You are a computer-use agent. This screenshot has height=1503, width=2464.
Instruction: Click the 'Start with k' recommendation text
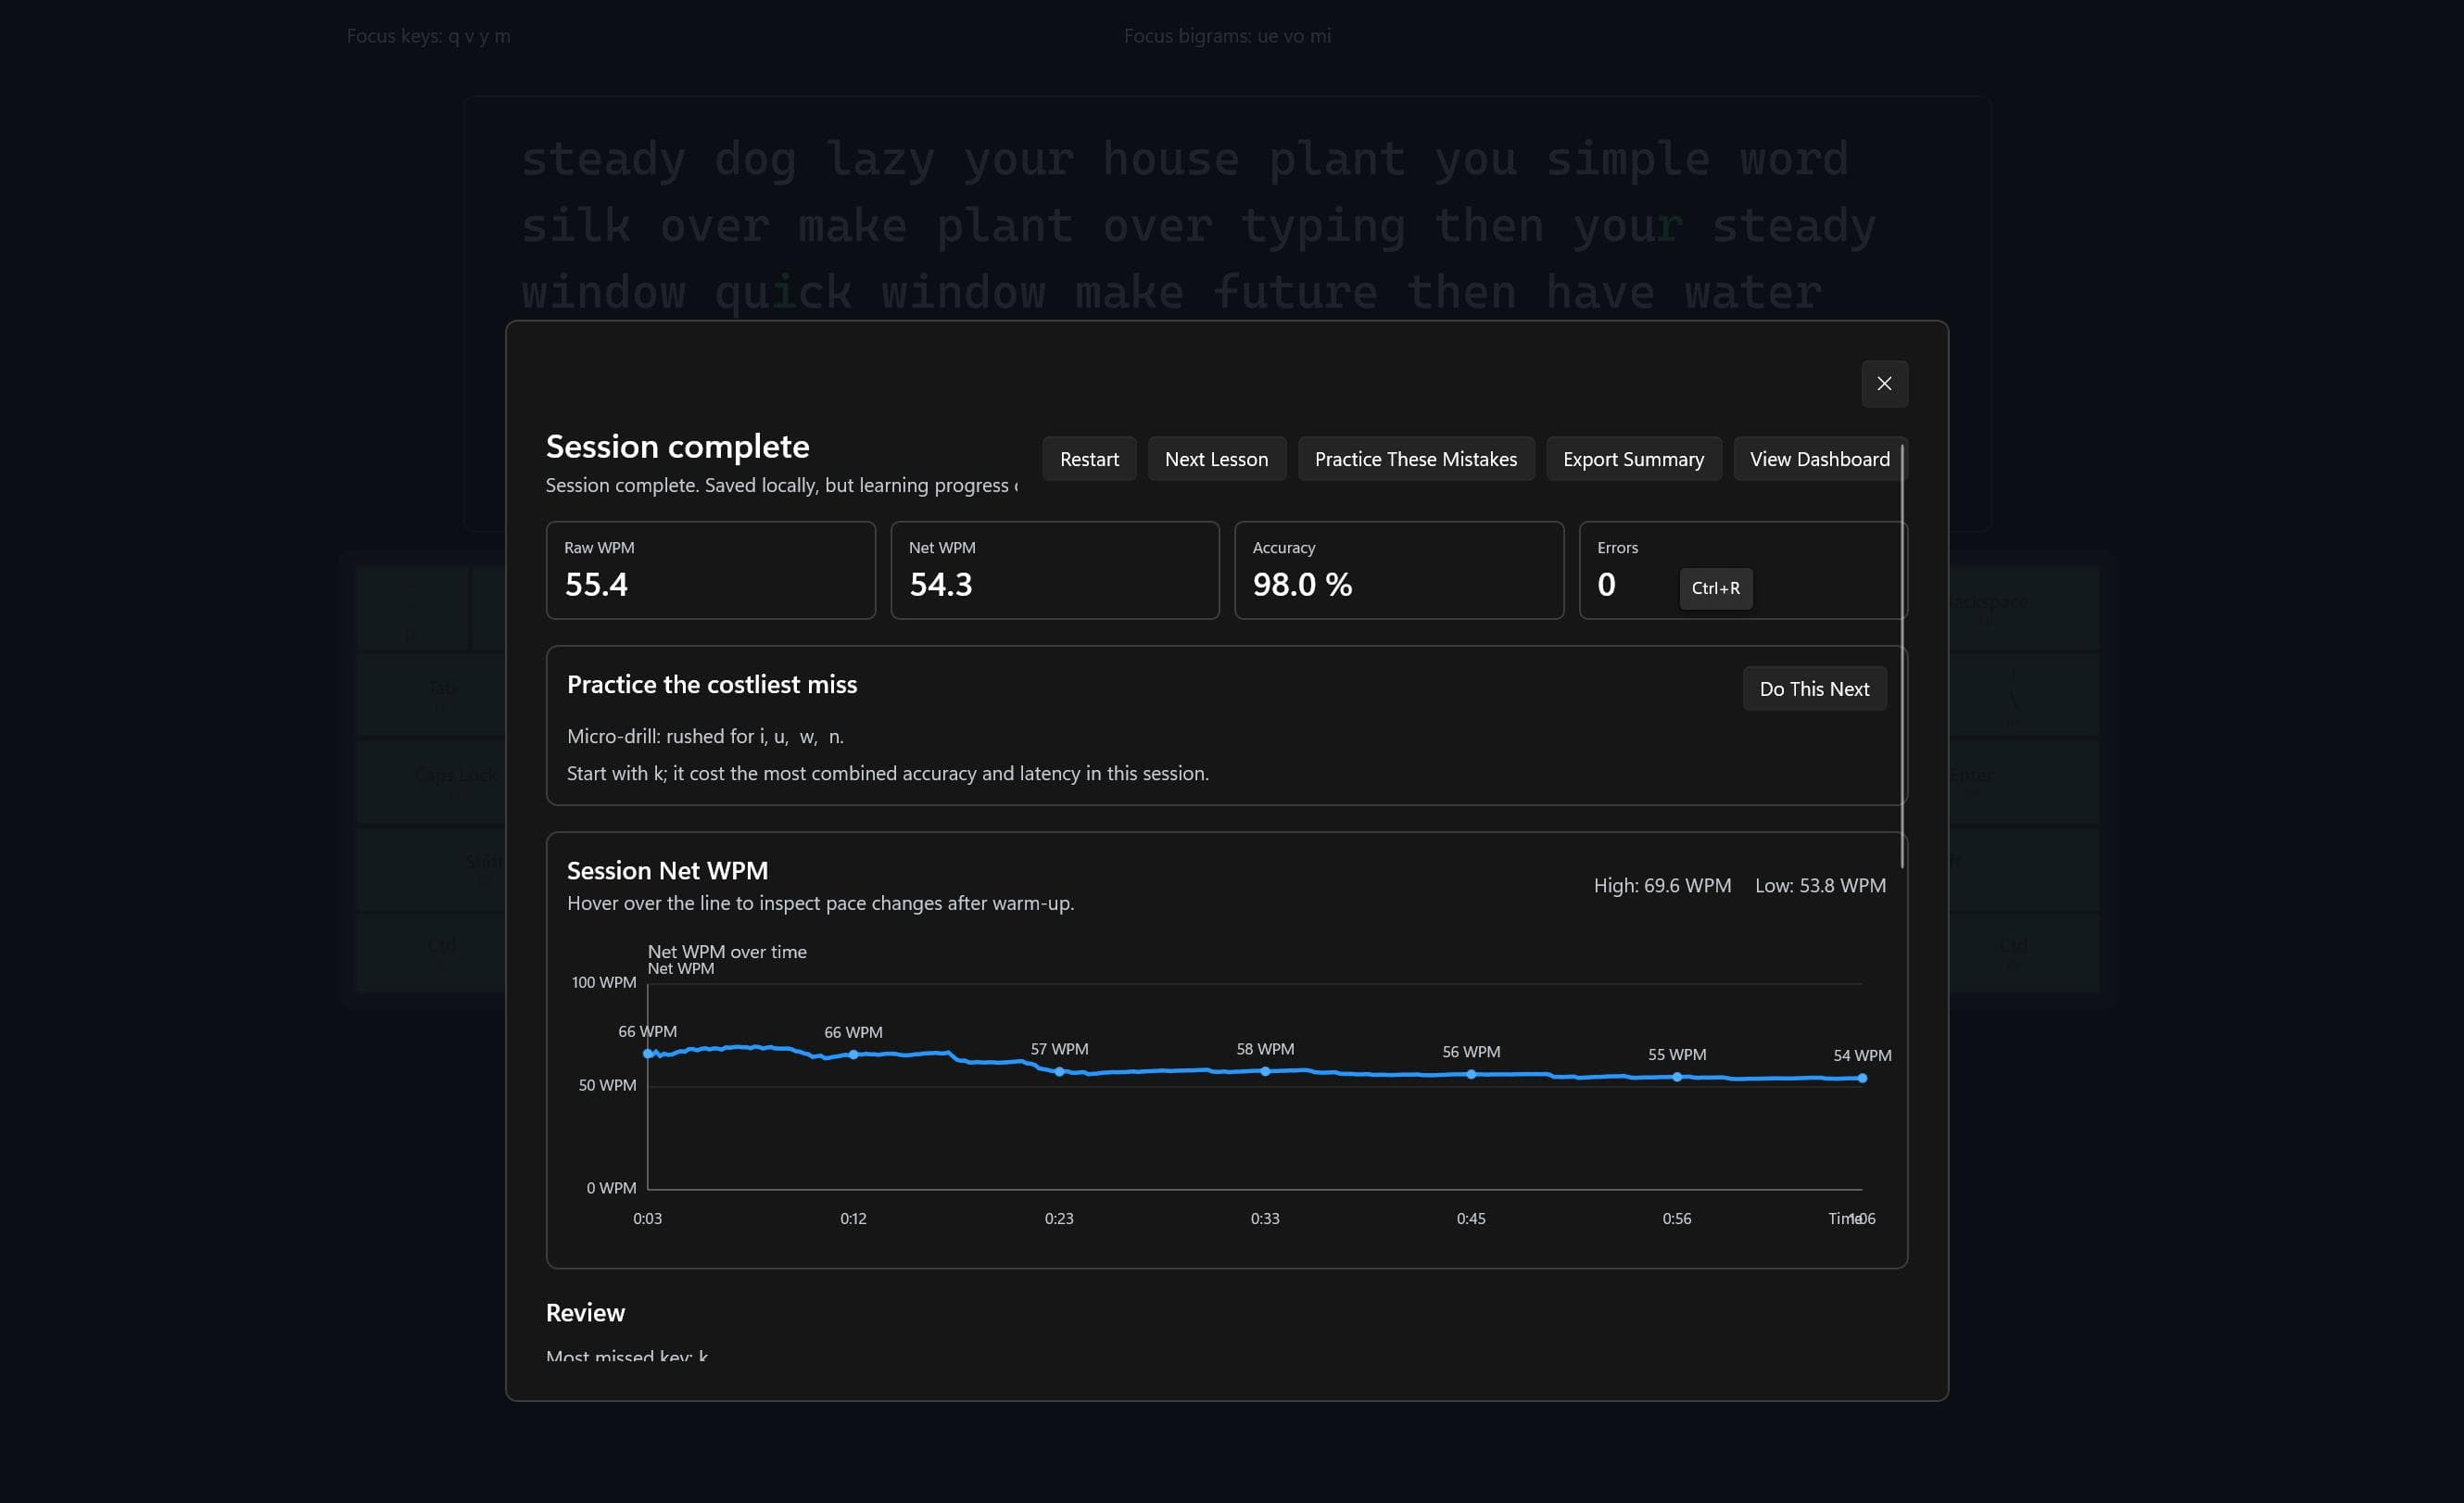(x=888, y=773)
